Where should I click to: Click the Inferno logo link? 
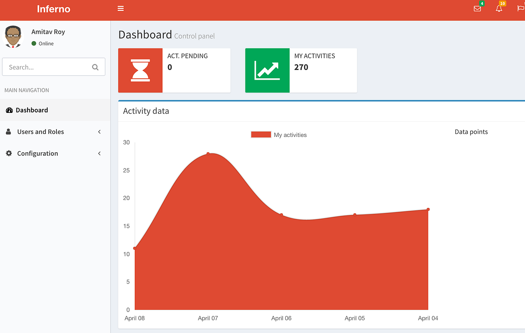55,9
